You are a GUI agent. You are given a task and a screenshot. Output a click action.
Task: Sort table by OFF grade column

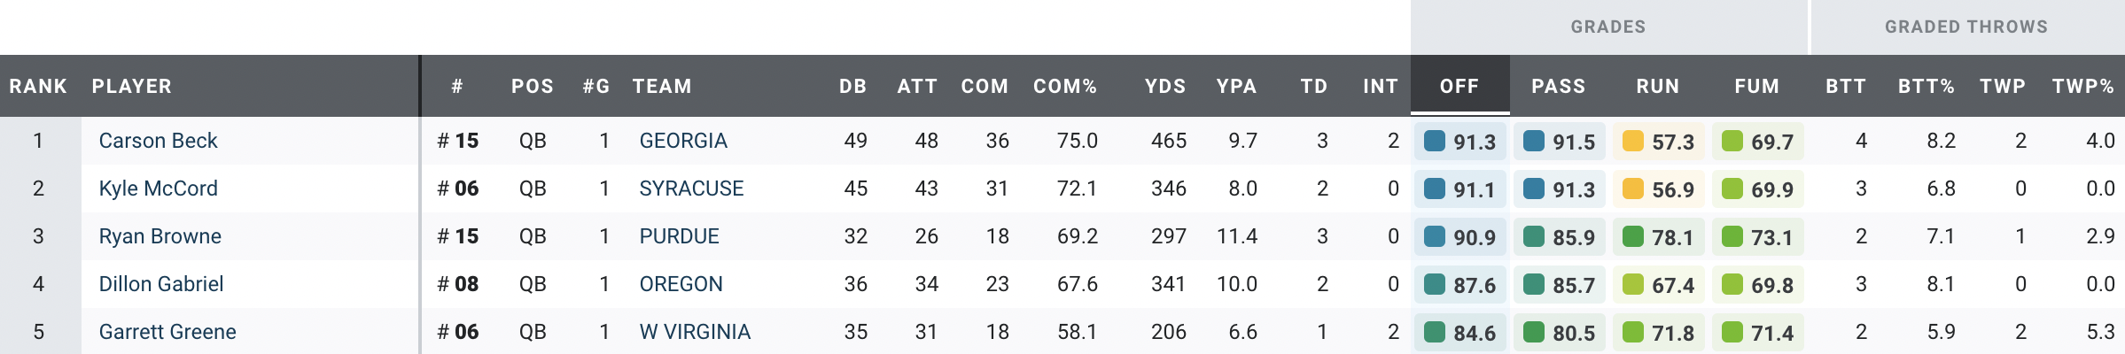click(x=1459, y=86)
